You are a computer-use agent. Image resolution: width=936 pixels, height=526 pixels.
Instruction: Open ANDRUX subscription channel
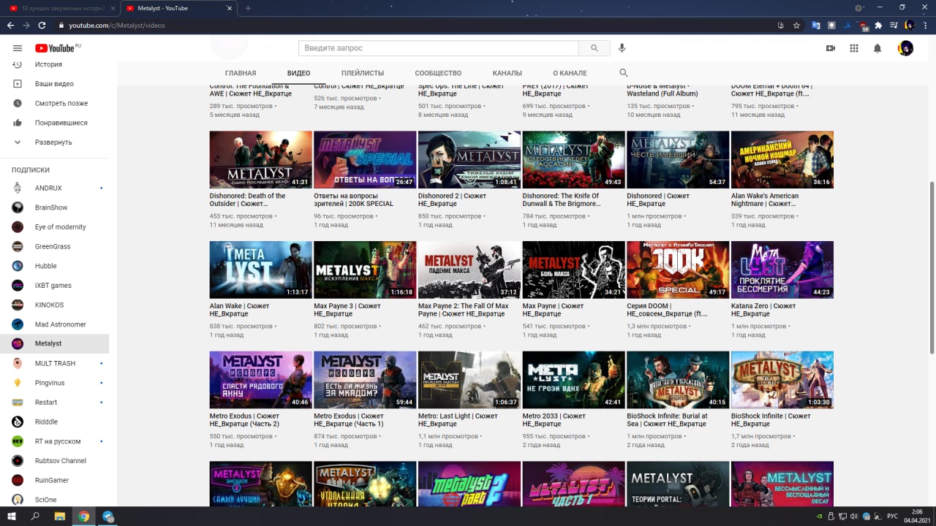tap(54, 188)
